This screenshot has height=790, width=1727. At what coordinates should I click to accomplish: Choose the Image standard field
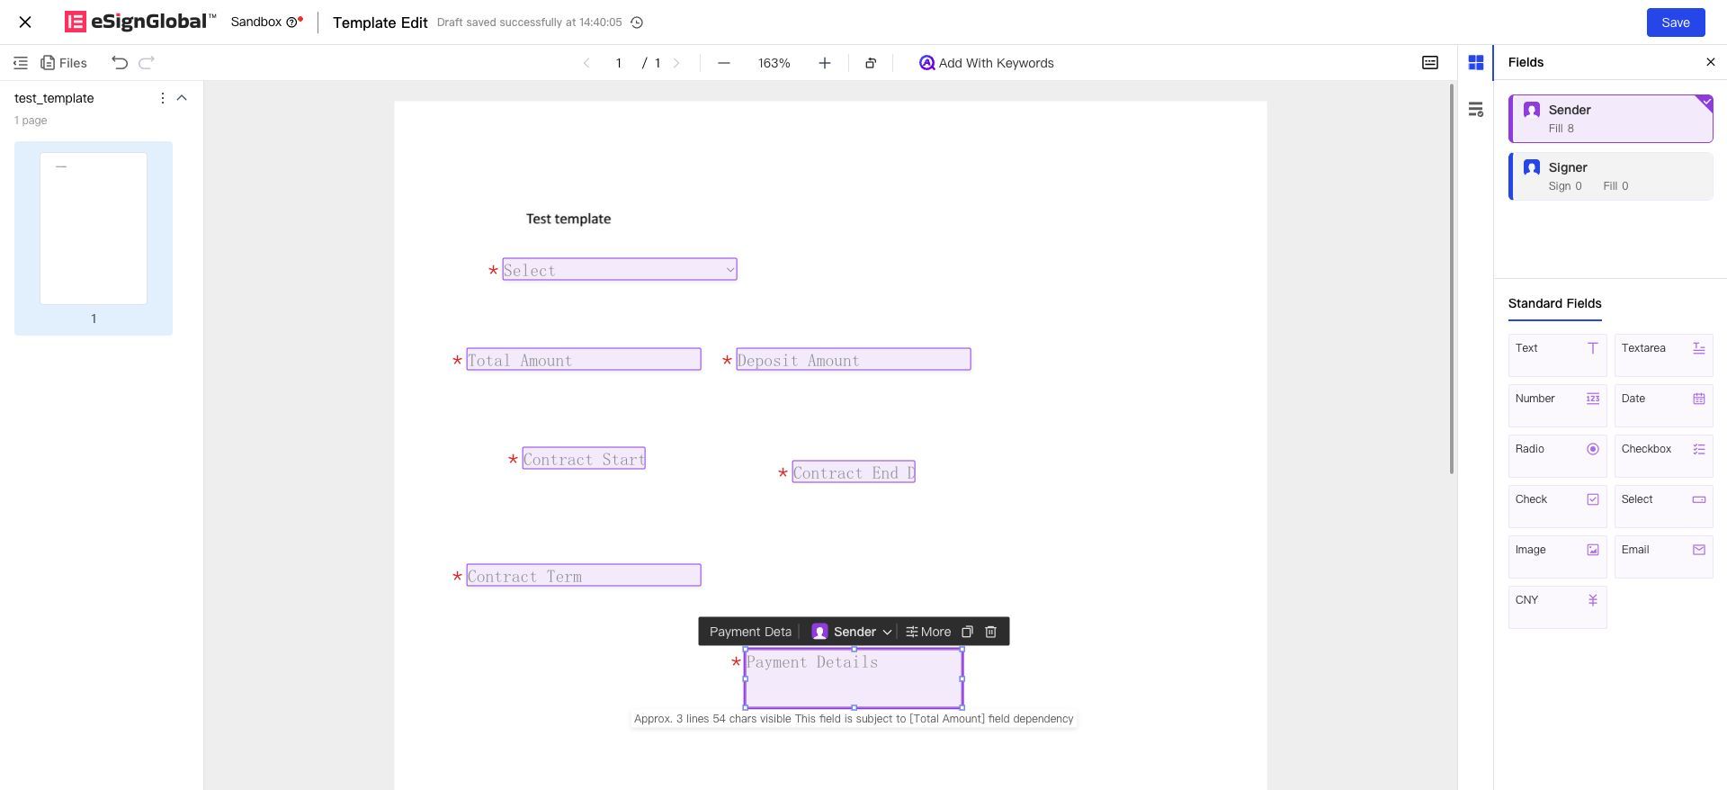click(1558, 557)
